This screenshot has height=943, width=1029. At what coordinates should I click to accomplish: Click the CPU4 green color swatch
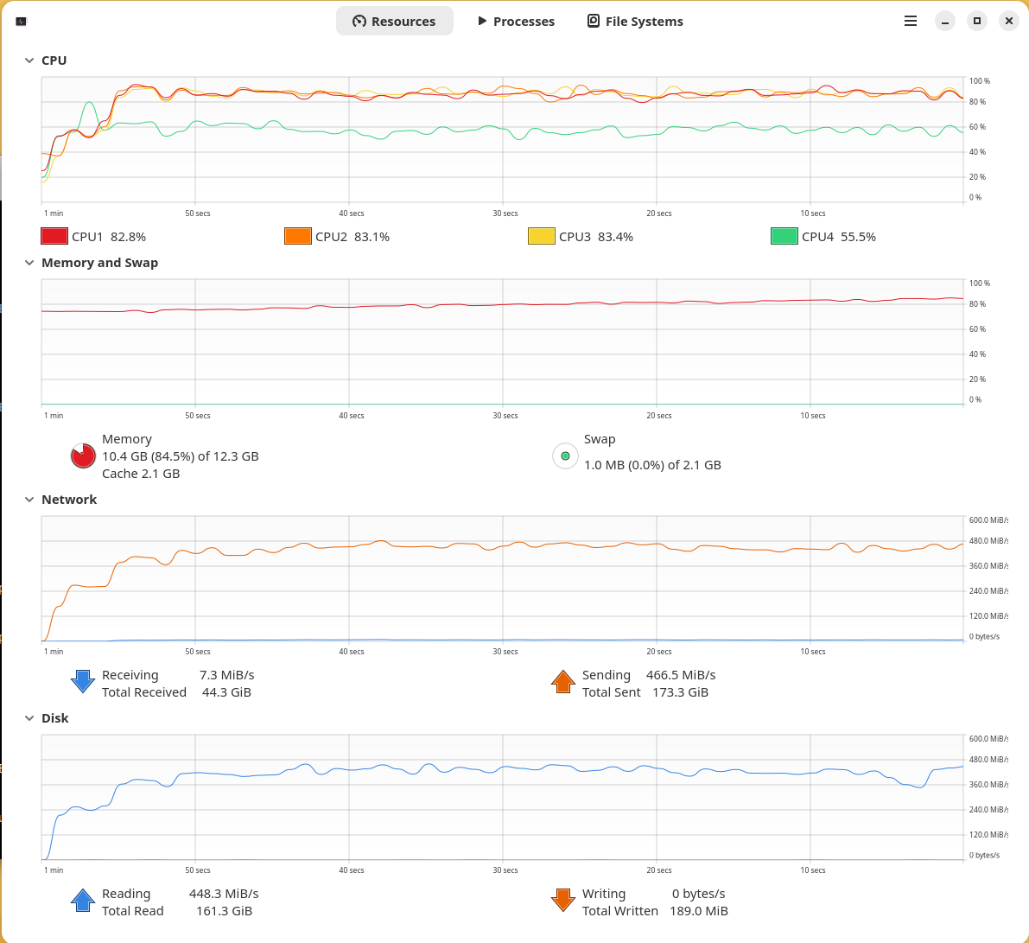click(x=784, y=235)
